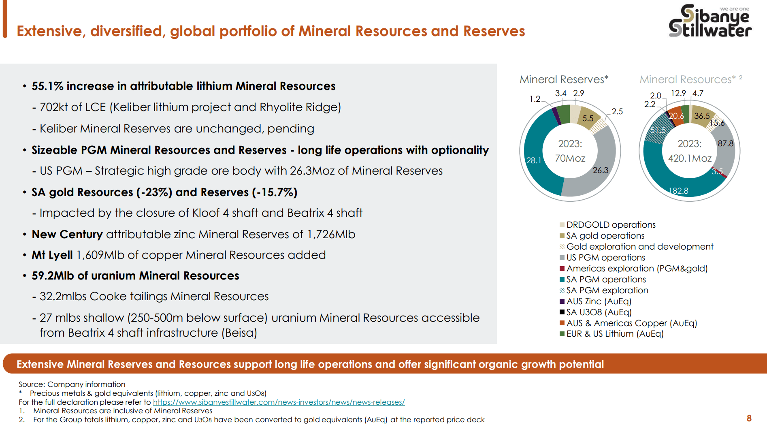Click the precious metals & gold equivalents footnote
767x427 pixels.
click(148, 393)
